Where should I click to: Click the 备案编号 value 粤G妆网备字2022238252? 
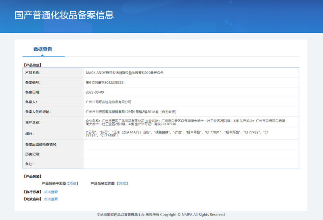pos(105,82)
